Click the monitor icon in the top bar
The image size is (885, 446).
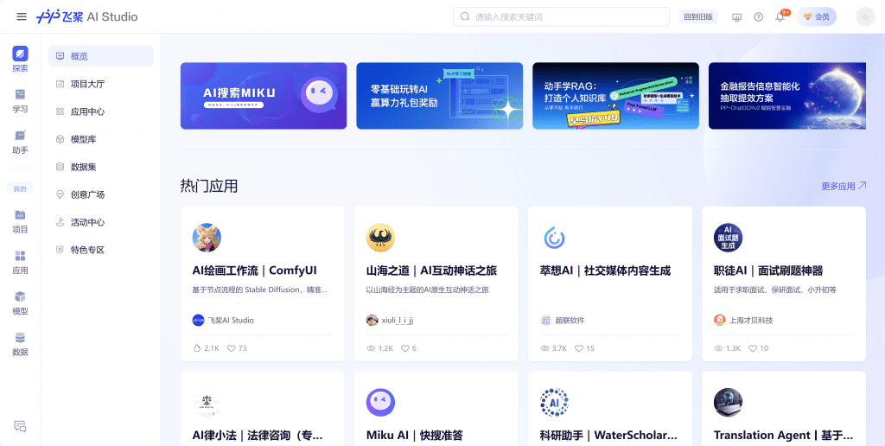pyautogui.click(x=736, y=16)
